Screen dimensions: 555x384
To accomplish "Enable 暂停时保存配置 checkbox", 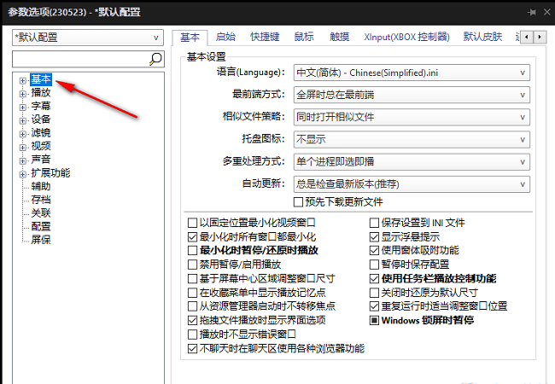I will point(374,265).
